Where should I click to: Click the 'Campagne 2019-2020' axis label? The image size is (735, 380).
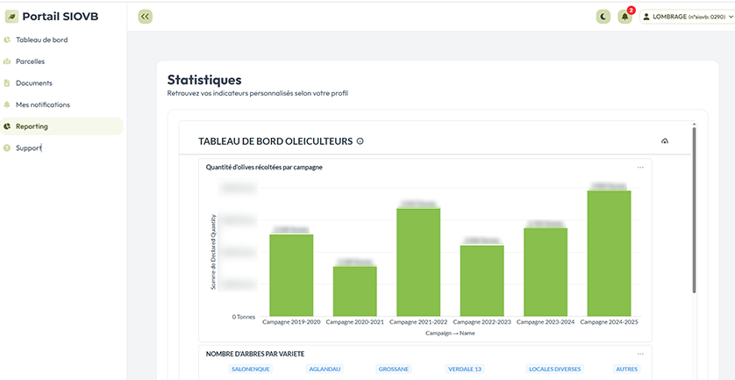291,322
